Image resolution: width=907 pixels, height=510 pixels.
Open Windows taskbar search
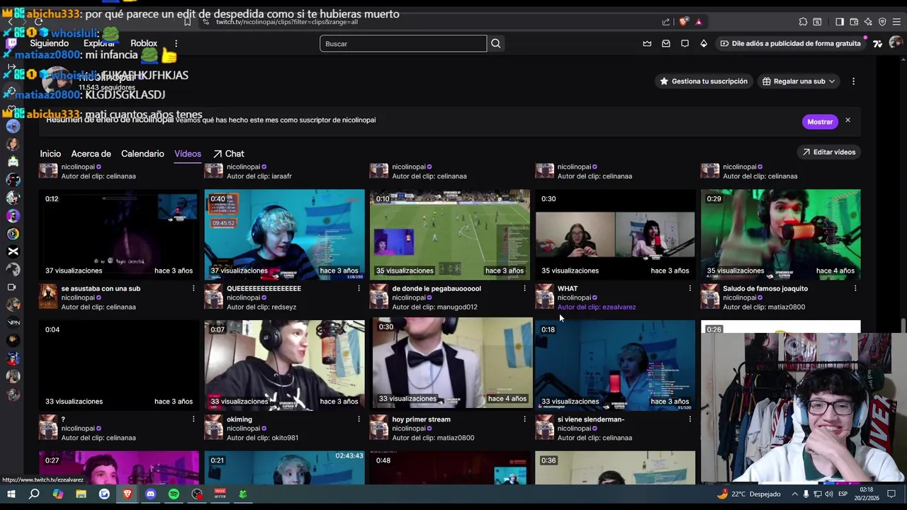pyautogui.click(x=34, y=494)
